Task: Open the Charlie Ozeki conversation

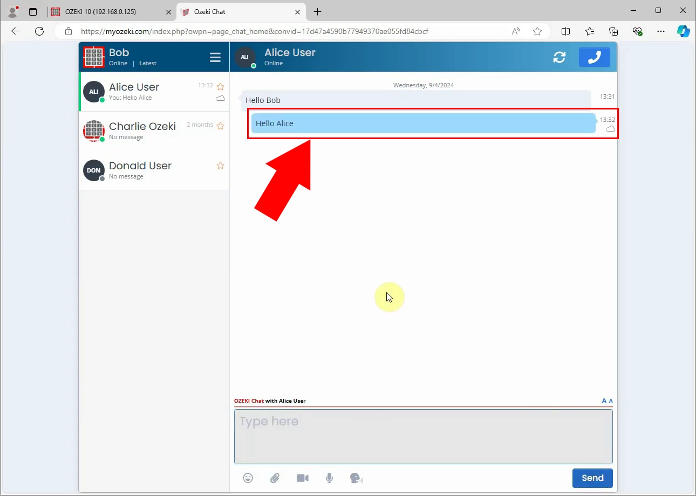Action: pos(154,131)
